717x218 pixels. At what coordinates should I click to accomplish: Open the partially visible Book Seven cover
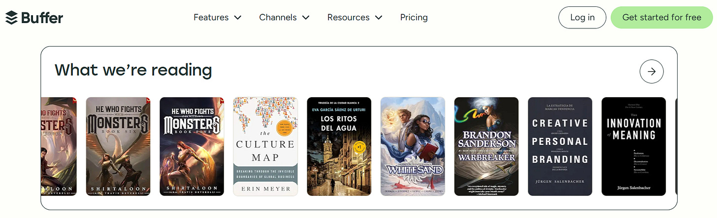(59, 146)
